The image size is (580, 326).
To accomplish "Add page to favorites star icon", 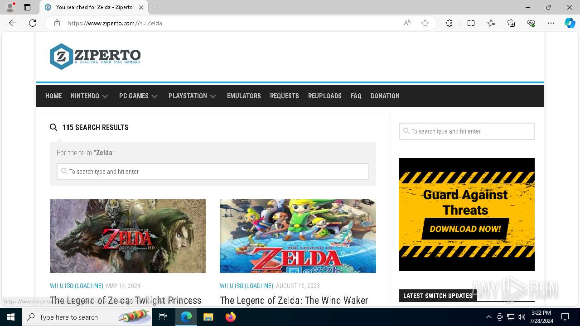I will (x=425, y=23).
